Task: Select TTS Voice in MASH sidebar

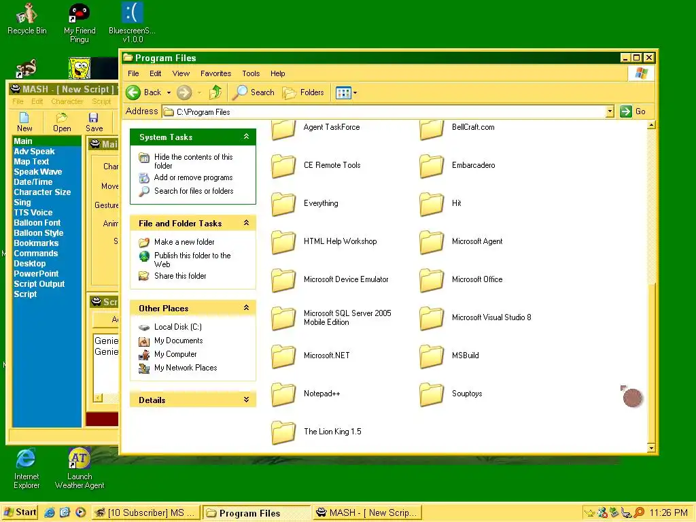Action: (33, 213)
